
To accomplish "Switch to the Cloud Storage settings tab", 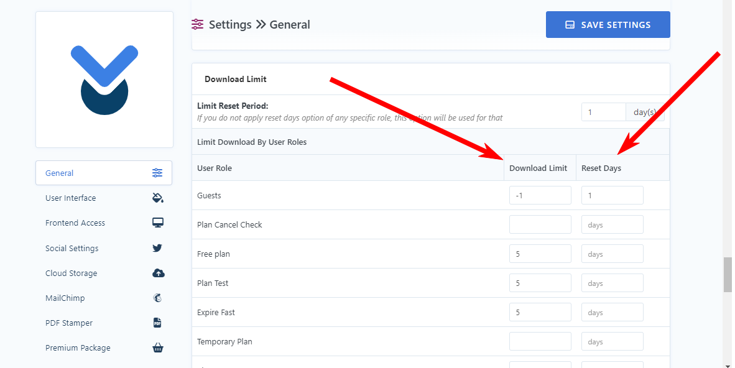I will point(104,273).
